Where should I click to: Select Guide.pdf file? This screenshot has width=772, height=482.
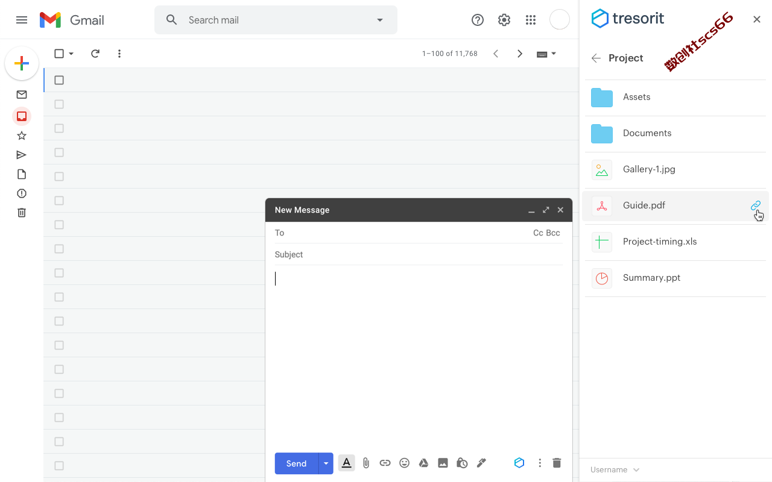coord(675,205)
